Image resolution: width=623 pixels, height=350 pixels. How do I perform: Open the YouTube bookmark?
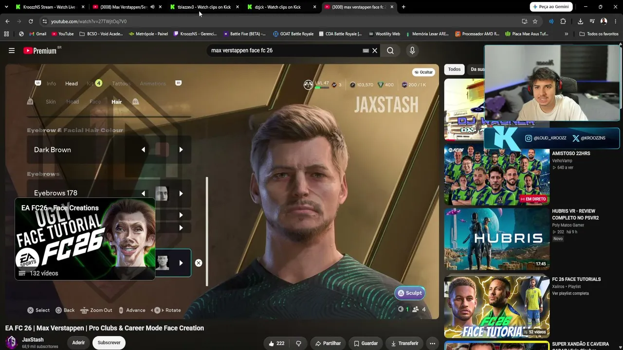62,34
